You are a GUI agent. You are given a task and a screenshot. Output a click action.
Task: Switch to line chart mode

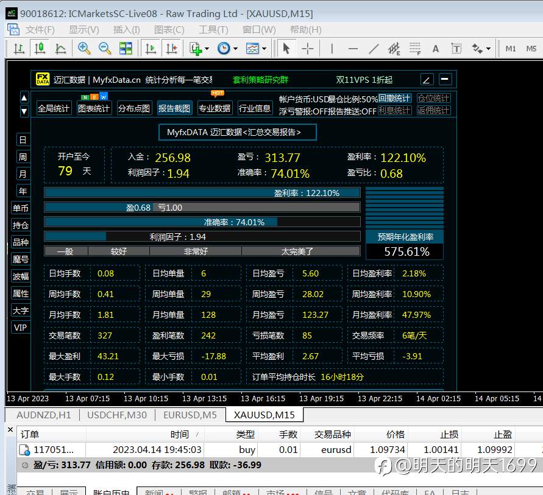tap(60, 49)
